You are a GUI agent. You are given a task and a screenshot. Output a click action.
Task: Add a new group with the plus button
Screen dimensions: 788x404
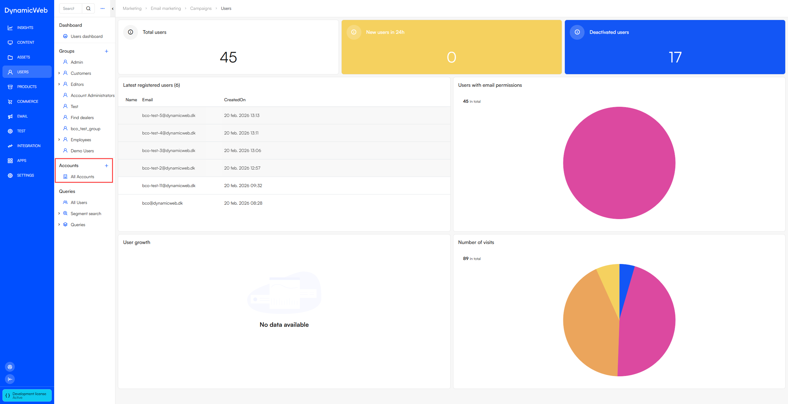click(107, 51)
